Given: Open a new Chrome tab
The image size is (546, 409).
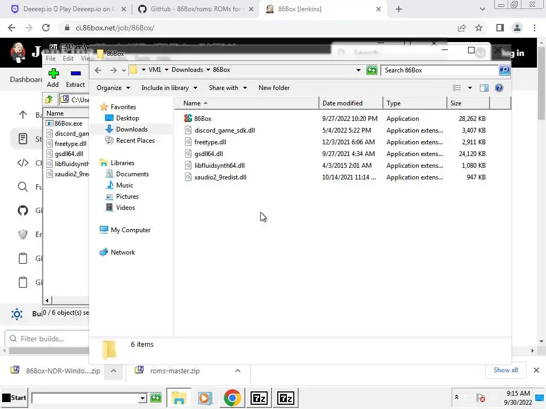Looking at the screenshot, I should pyautogui.click(x=399, y=9).
